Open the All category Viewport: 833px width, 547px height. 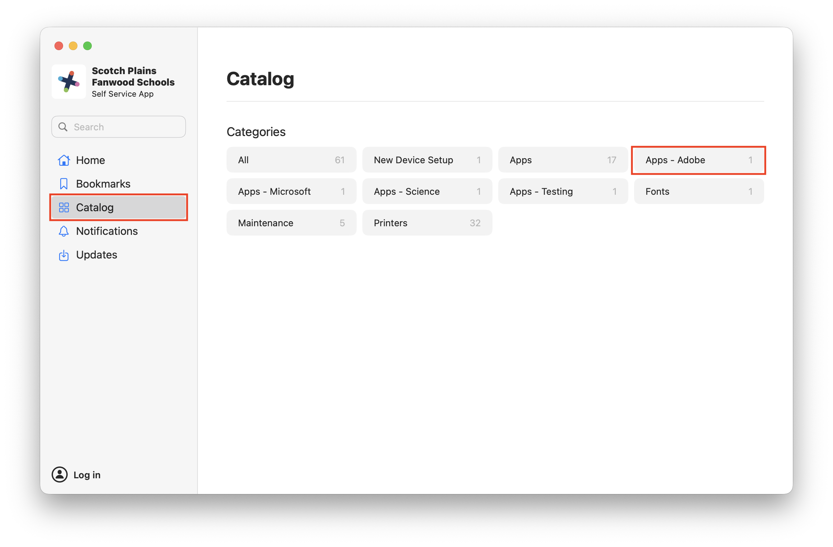click(291, 160)
